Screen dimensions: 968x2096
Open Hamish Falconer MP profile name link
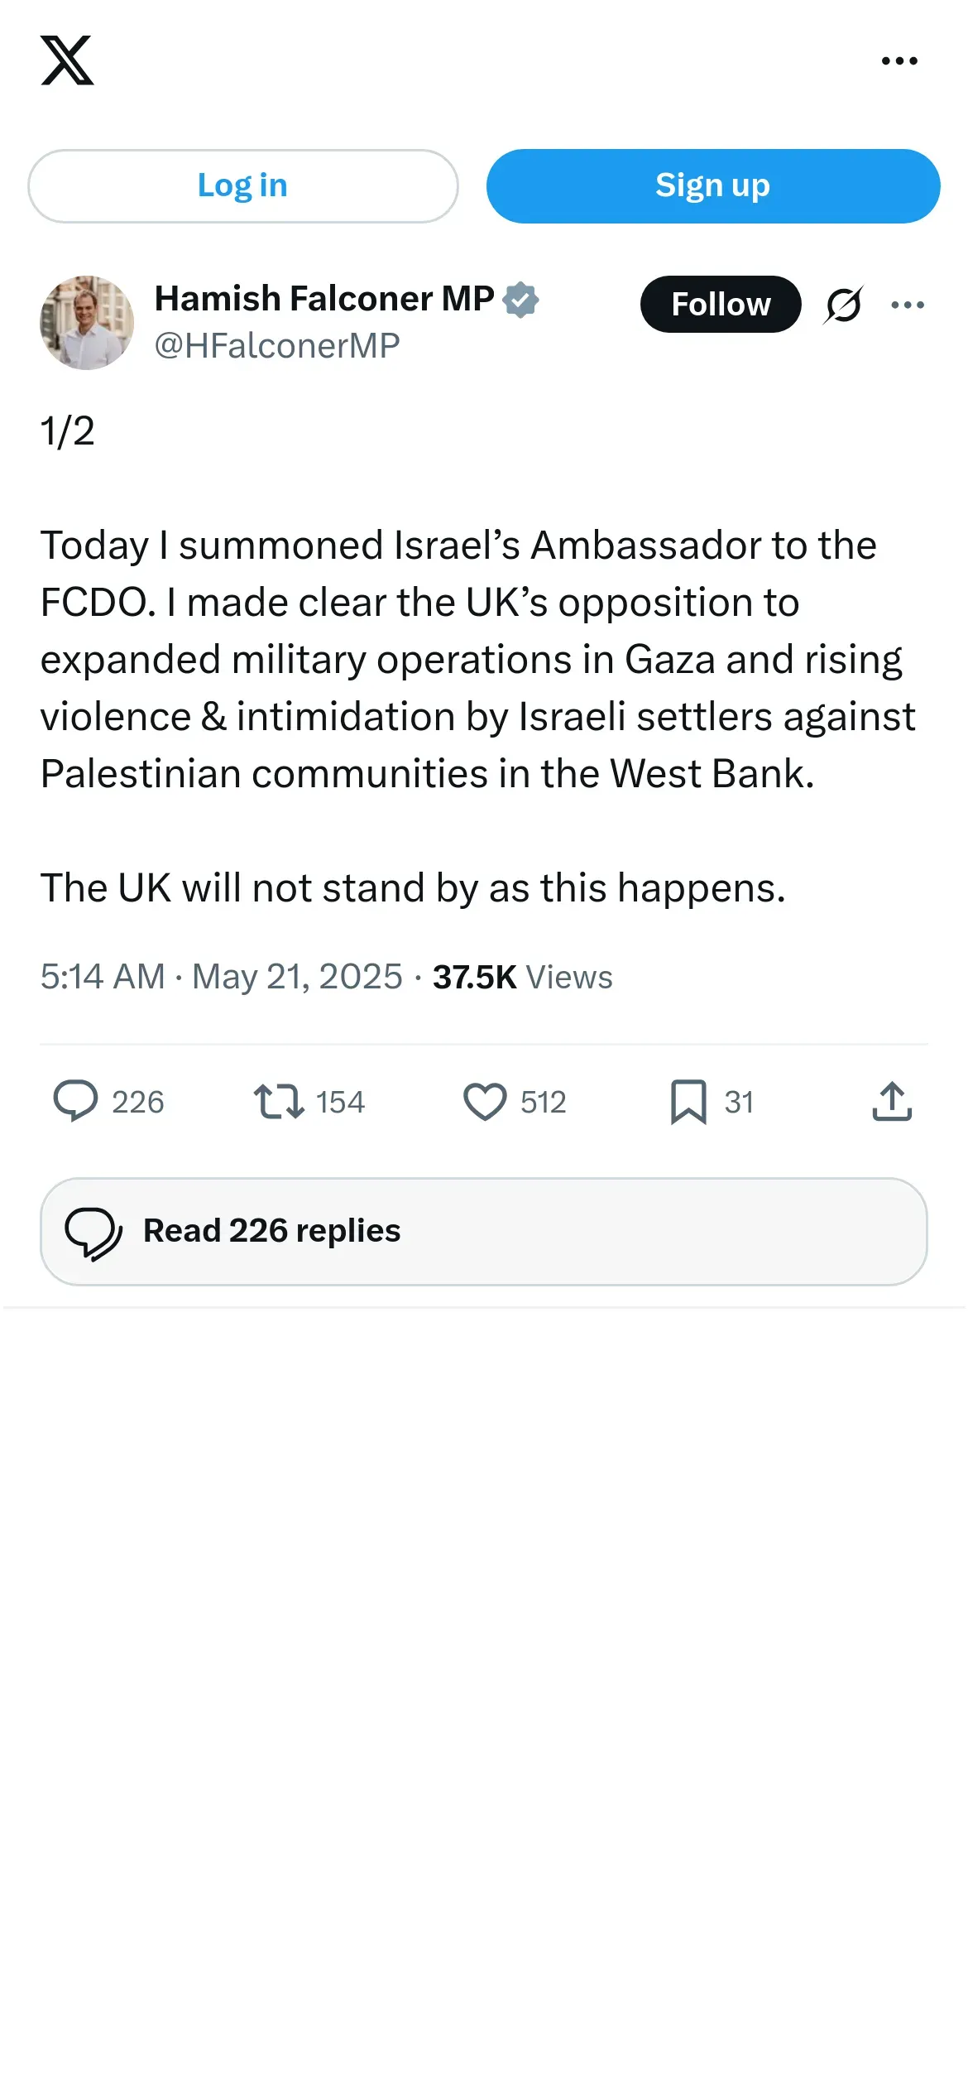click(x=324, y=299)
